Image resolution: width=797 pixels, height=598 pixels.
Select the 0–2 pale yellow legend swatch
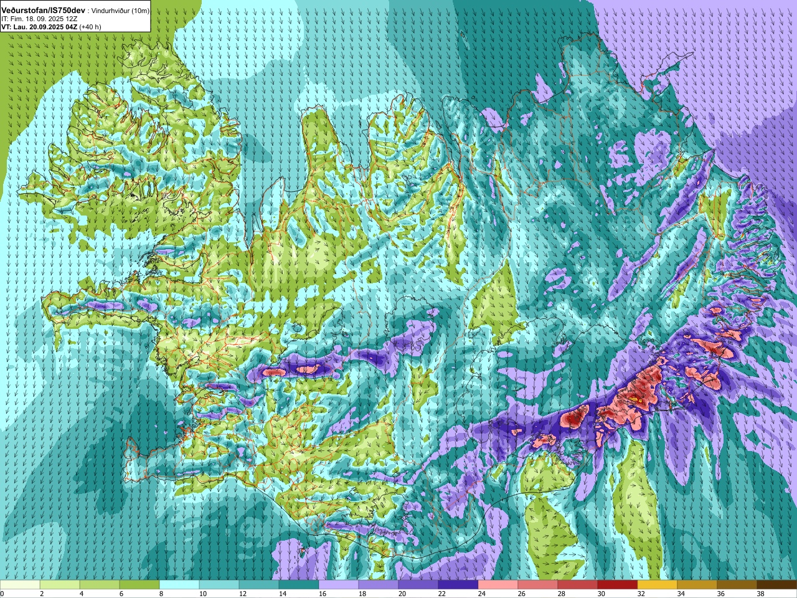[x=20, y=585]
